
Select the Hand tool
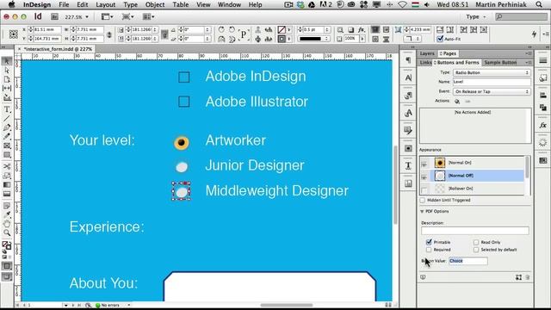pos(7,224)
